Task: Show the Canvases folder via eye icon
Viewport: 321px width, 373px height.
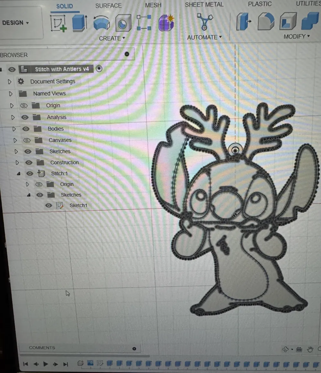Action: (27, 140)
